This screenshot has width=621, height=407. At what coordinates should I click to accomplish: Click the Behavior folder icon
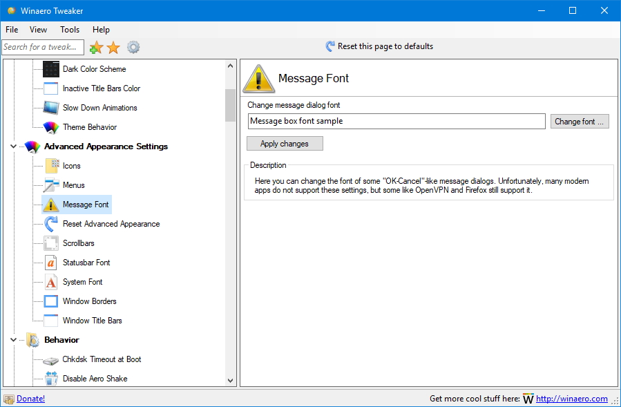[32, 340]
